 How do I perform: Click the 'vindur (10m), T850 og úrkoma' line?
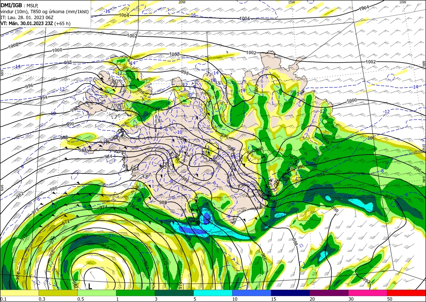[45, 12]
